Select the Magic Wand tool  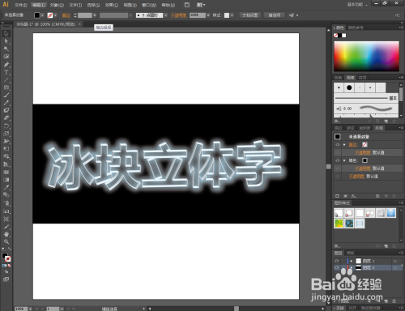tap(6, 49)
